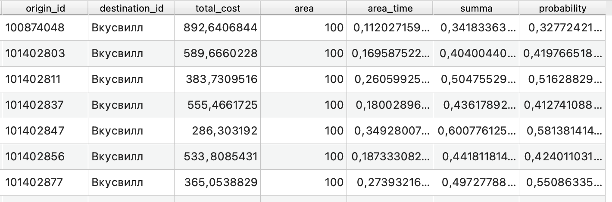Select probability cell 0,581381414…

point(562,131)
